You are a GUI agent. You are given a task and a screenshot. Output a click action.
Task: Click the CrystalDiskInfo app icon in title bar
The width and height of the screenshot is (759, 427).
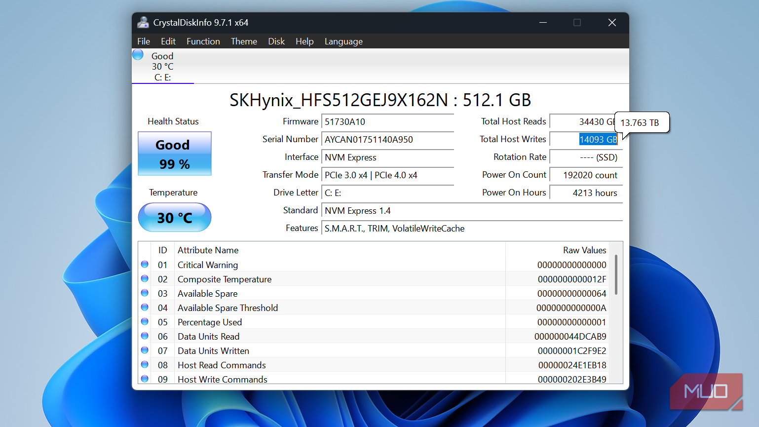point(143,22)
